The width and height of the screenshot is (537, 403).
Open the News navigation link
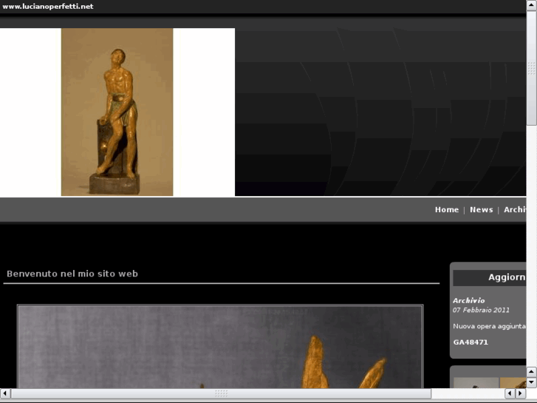[481, 209]
